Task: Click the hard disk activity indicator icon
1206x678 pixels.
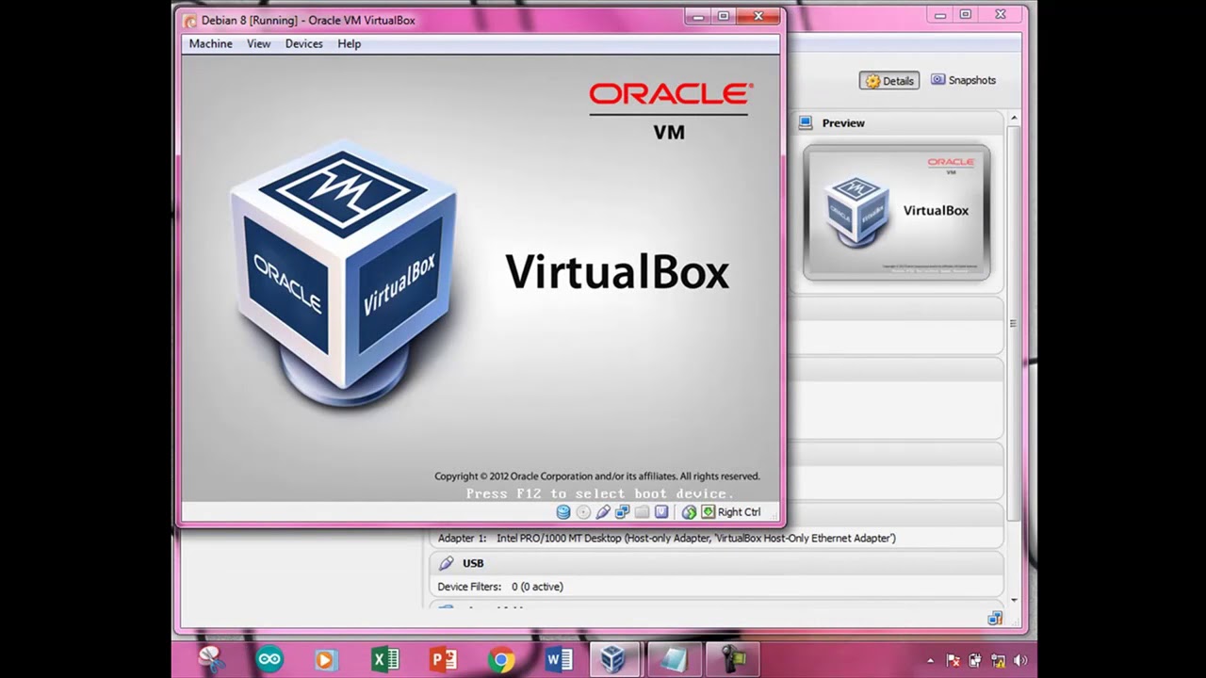Action: (563, 512)
